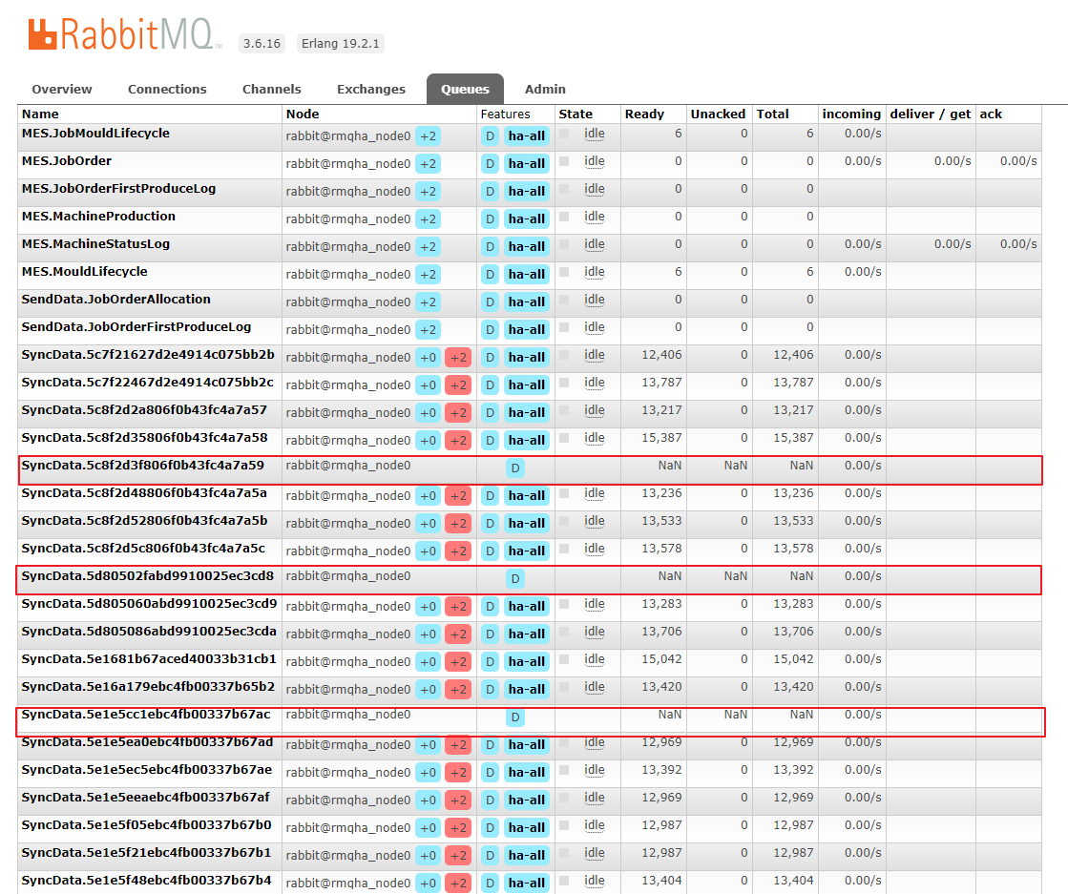Image resolution: width=1068 pixels, height=894 pixels.
Task: Sort by the Ready column header
Action: 644,114
